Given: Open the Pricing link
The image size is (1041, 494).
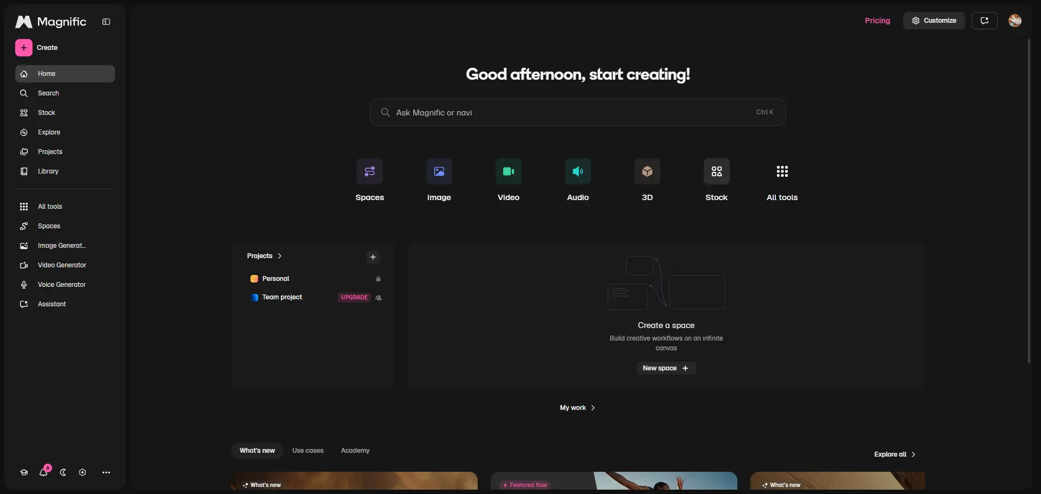Looking at the screenshot, I should [877, 21].
